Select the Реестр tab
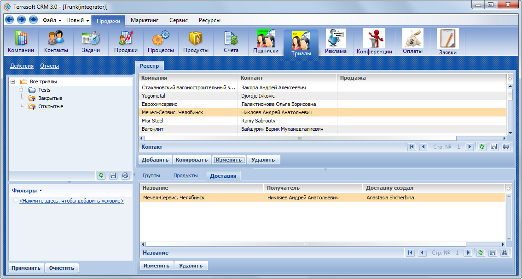This screenshot has height=279, width=522. point(150,66)
